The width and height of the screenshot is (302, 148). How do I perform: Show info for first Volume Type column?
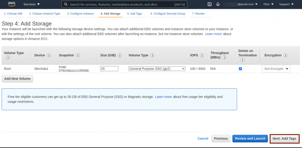coord(8,58)
